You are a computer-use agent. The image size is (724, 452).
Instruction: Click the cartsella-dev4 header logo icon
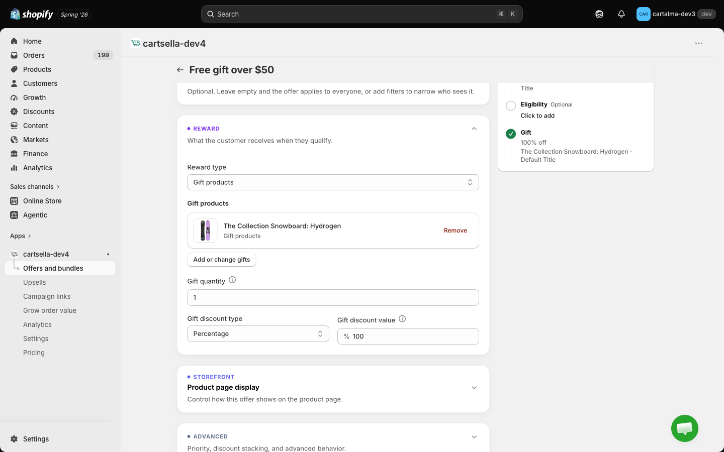pyautogui.click(x=135, y=43)
